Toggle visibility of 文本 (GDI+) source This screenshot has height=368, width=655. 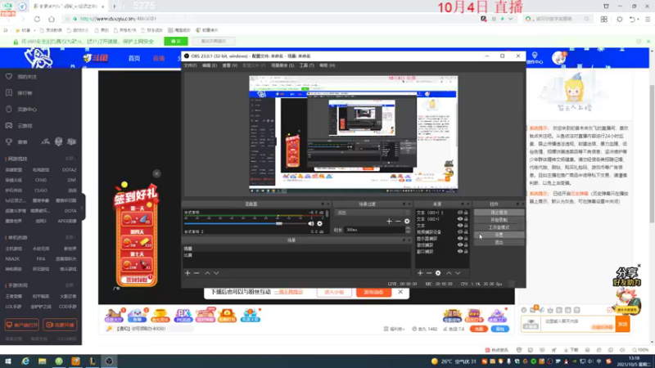pos(460,218)
